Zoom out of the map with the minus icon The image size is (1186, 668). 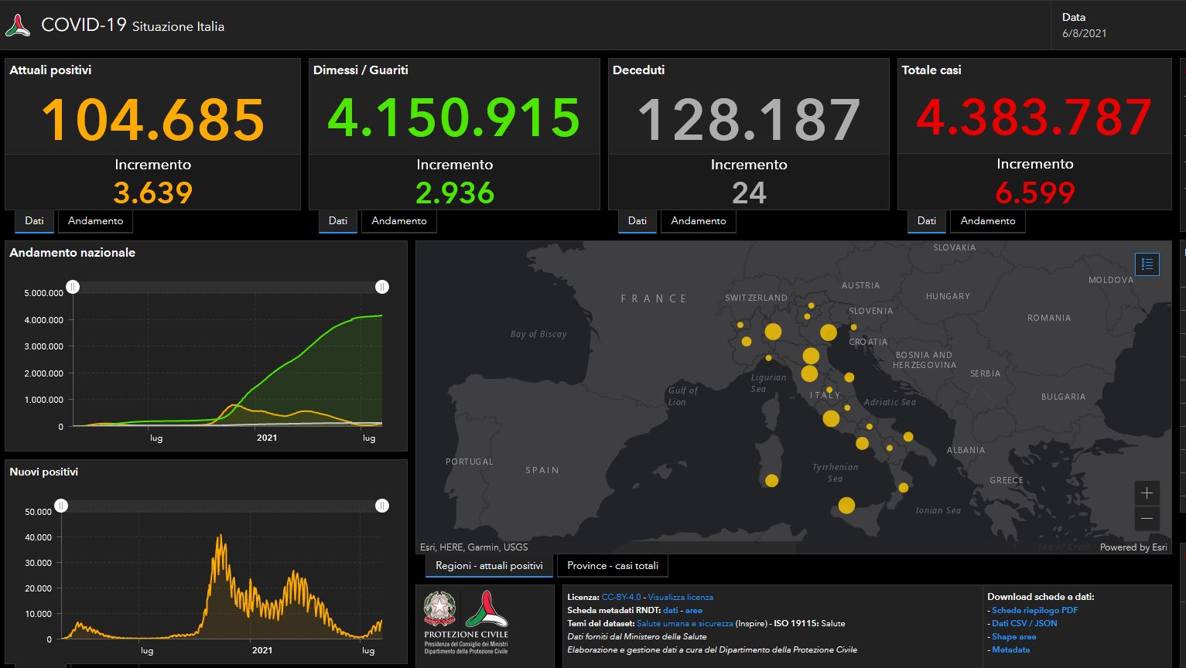(1147, 519)
